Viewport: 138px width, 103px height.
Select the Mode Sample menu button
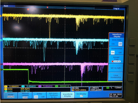pyautogui.click(x=11, y=96)
